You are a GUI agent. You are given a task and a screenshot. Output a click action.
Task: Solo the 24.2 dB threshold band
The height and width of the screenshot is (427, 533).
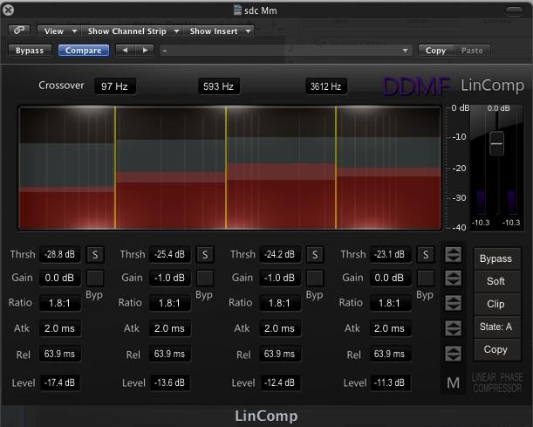coord(315,254)
